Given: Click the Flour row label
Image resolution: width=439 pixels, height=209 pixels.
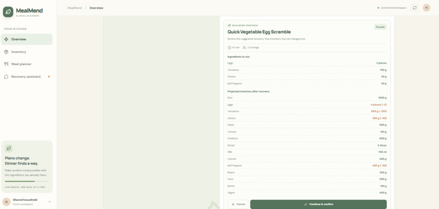Looking at the screenshot, I should tap(230, 179).
